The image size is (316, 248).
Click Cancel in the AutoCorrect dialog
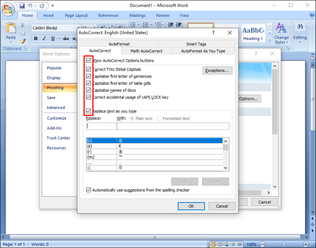pyautogui.click(x=222, y=206)
